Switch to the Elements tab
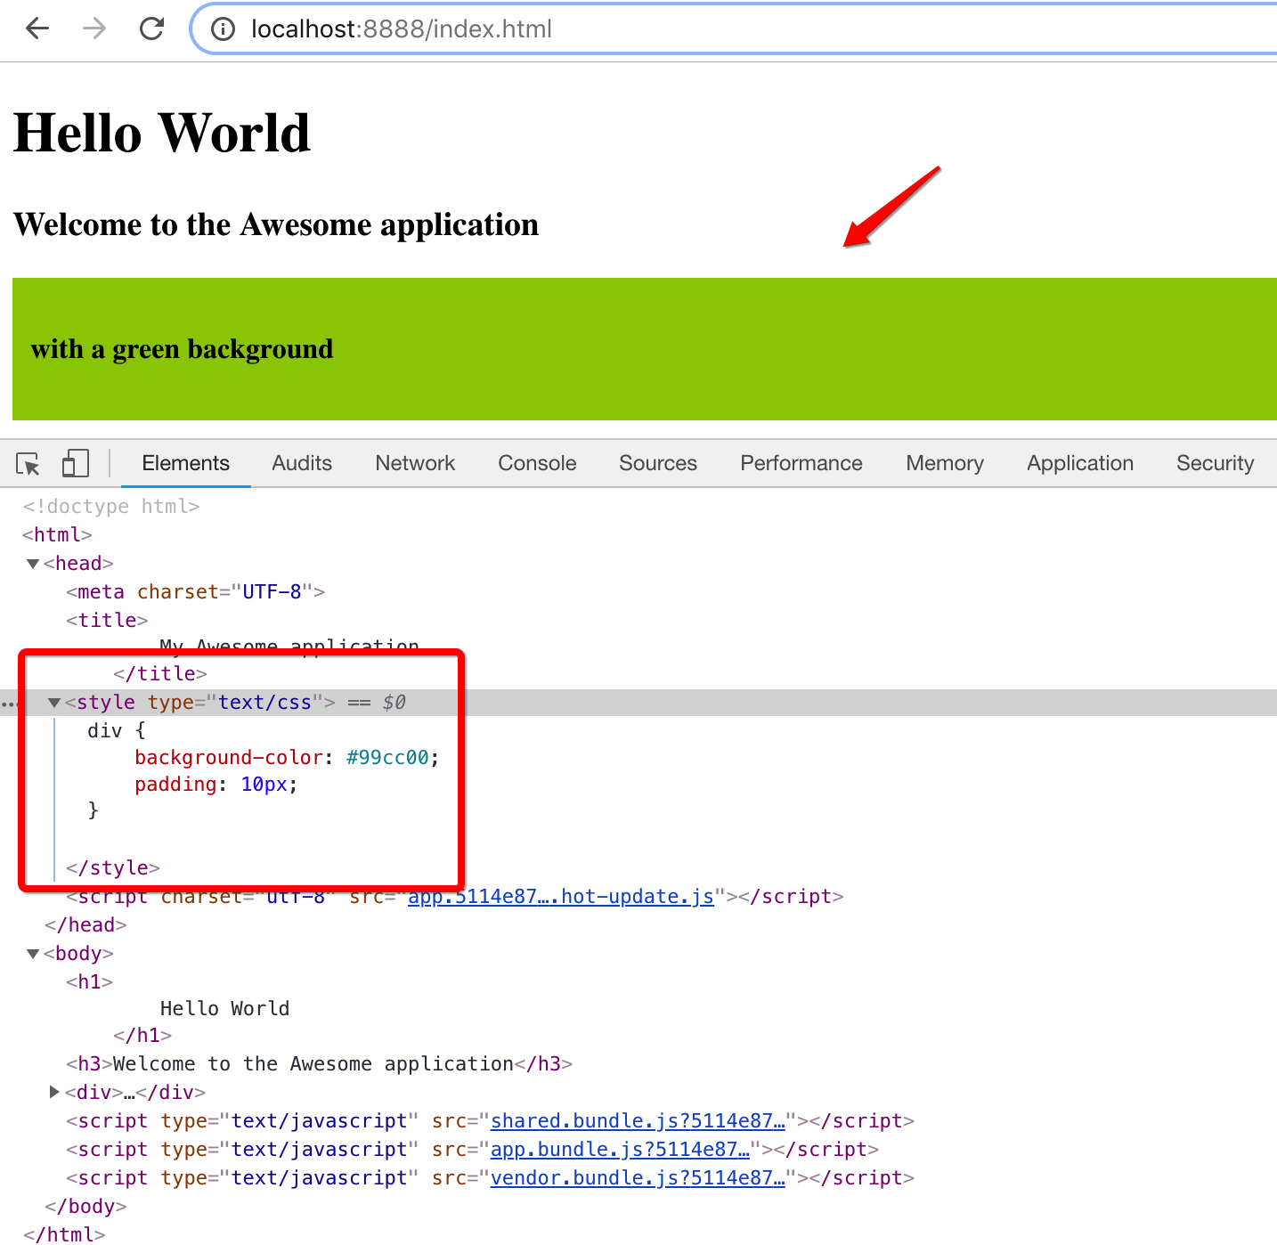This screenshot has height=1245, width=1277. pos(185,463)
